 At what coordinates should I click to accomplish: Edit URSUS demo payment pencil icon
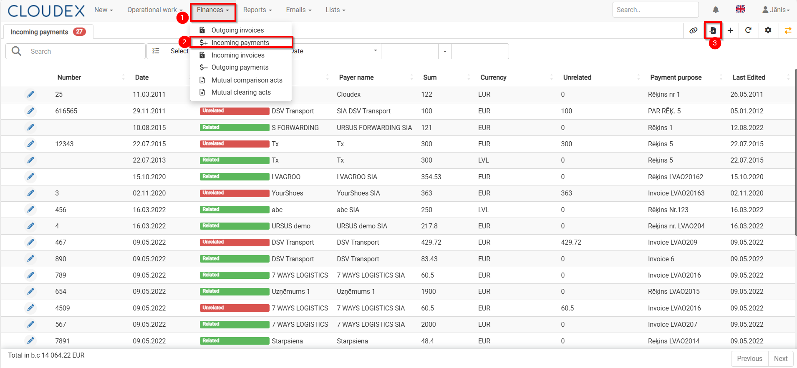(x=30, y=226)
